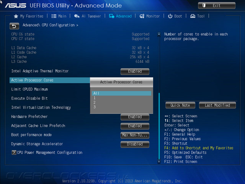Click the Main list icon
Viewport: 245px width, 184px height.
[x=54, y=16]
